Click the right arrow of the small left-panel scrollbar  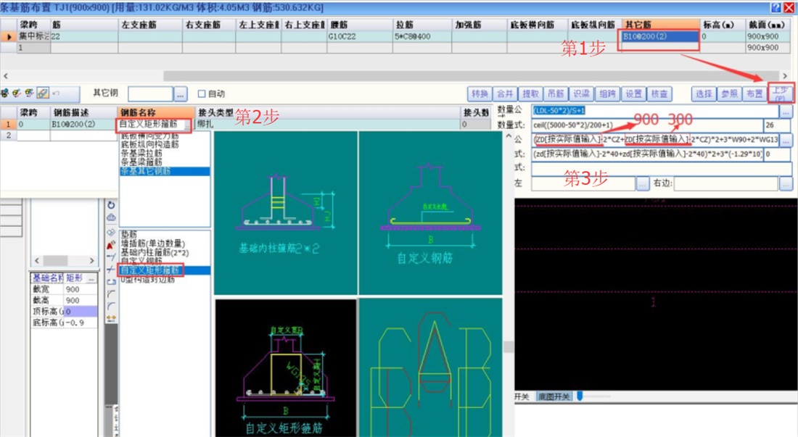pos(91,261)
